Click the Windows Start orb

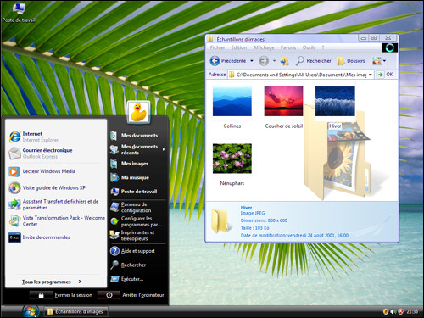[x=31, y=311]
